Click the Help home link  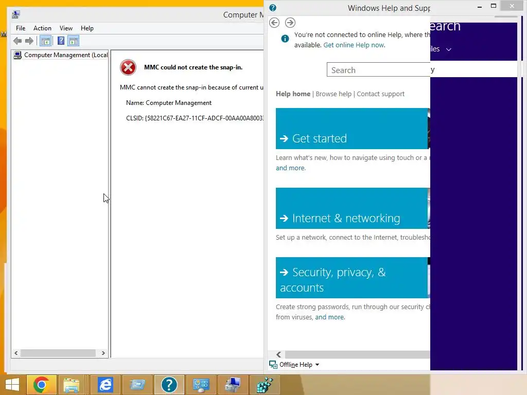coord(293,94)
